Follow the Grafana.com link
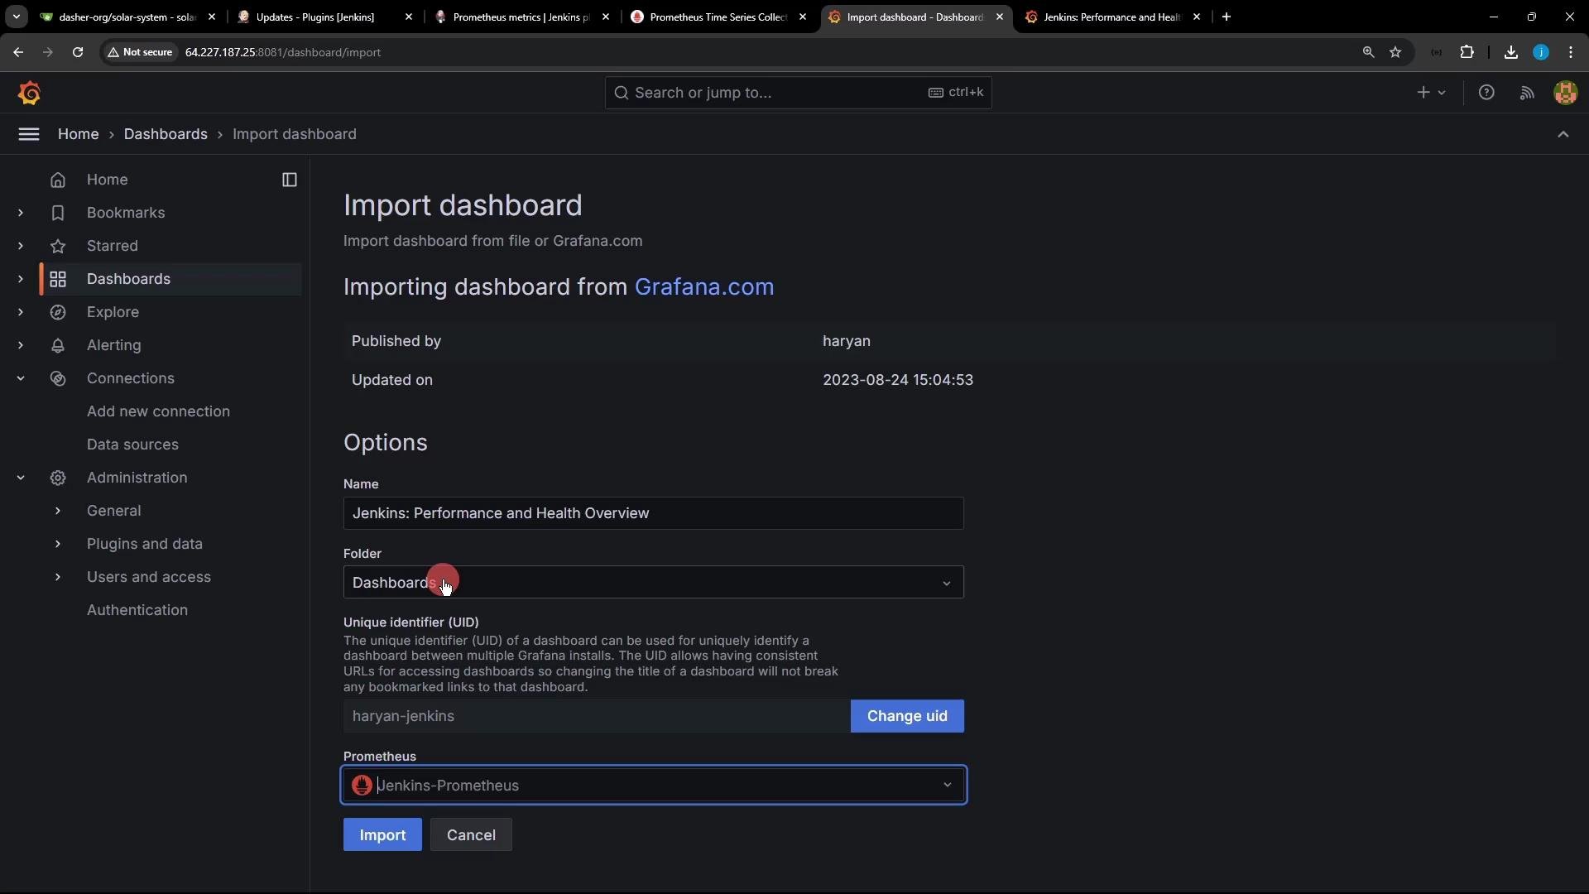 click(x=704, y=286)
